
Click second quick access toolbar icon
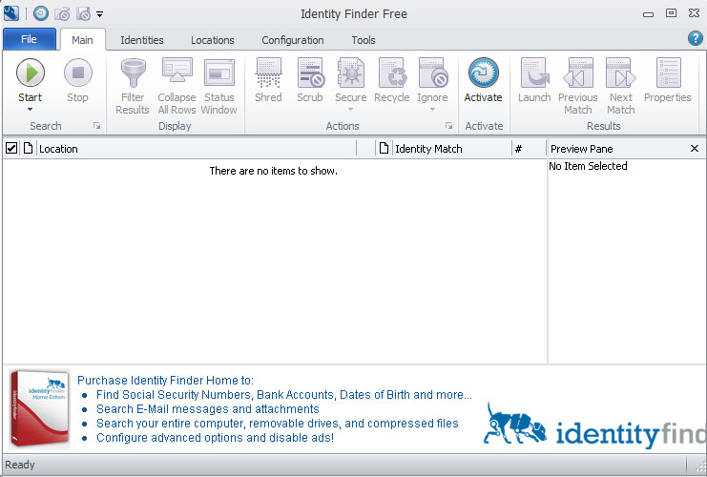tap(62, 14)
